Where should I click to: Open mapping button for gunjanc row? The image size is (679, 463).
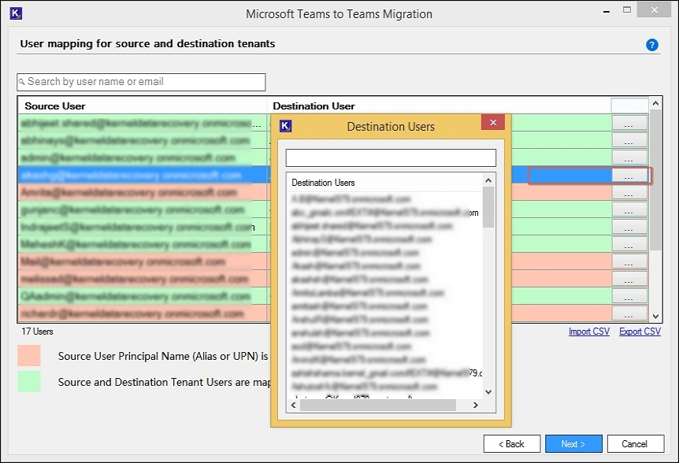tap(629, 209)
